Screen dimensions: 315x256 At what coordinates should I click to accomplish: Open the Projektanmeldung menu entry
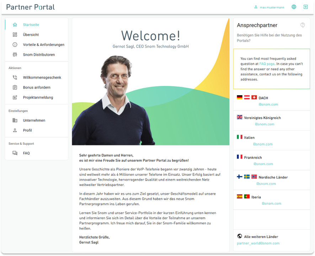coord(38,97)
